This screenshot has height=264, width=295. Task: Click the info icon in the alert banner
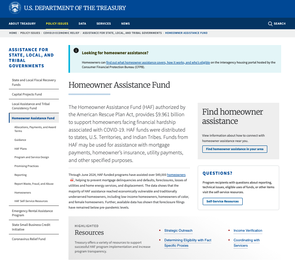76,50
